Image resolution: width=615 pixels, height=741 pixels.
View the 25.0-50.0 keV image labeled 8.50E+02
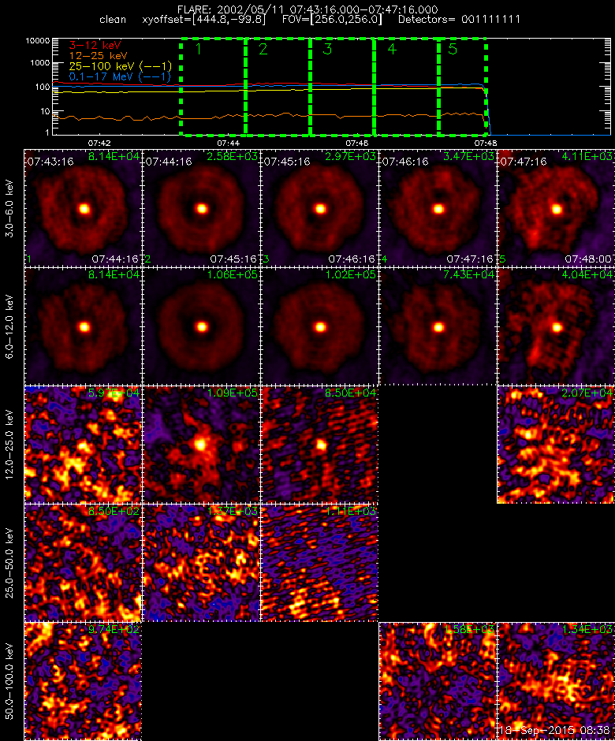[83, 563]
